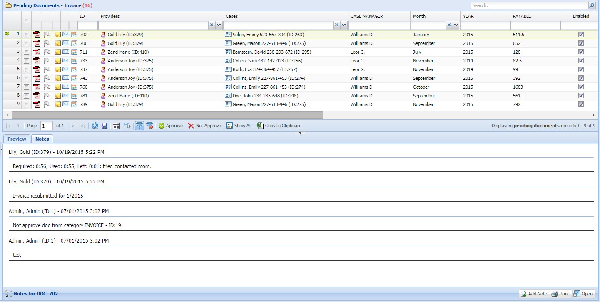Click case icon next to Doe, John

(228, 96)
